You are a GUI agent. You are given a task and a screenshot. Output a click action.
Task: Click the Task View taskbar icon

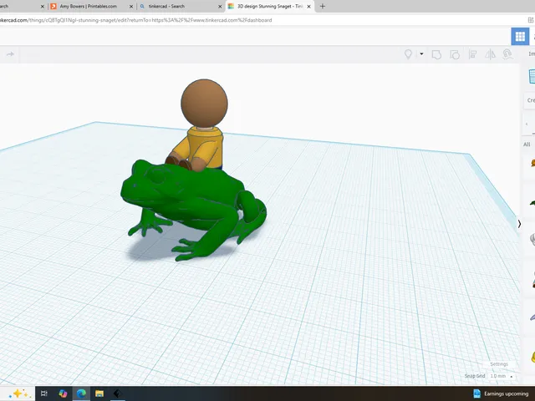tap(44, 393)
